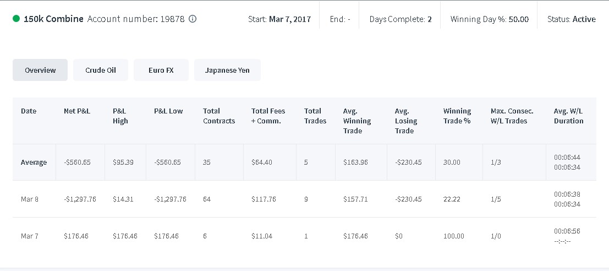
Task: Click the Mar 8 net loss value
Action: tap(80, 199)
